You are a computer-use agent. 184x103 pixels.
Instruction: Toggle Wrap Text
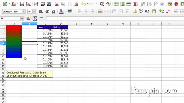[100, 11]
